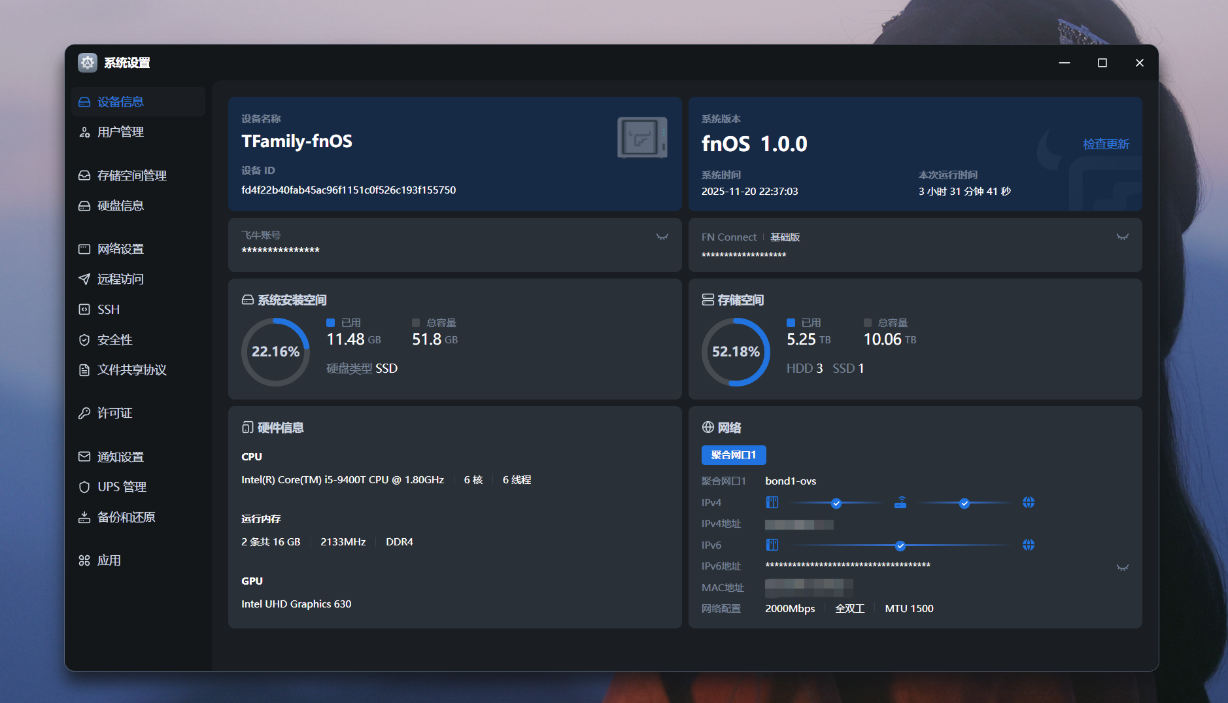Open 用户管理 in the sidebar
This screenshot has height=703, width=1228.
pyautogui.click(x=120, y=132)
